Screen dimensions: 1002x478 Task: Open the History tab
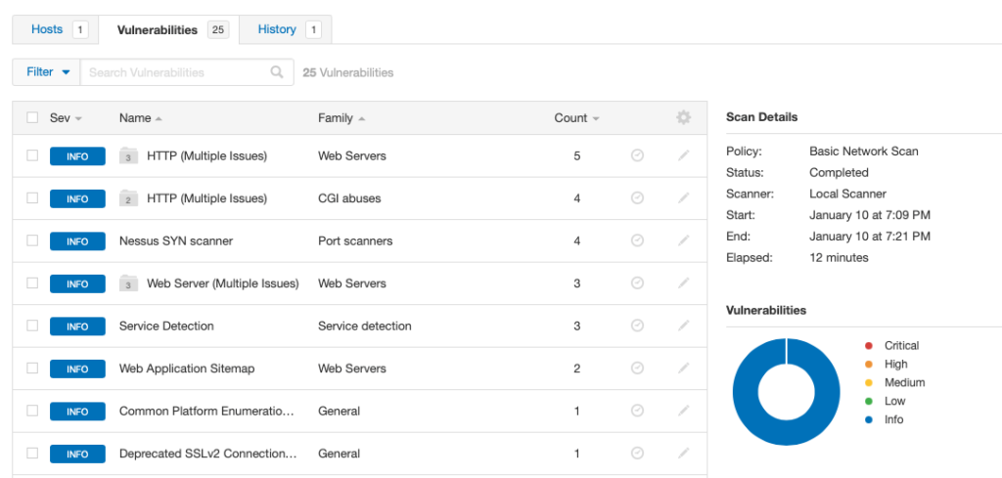tap(277, 29)
